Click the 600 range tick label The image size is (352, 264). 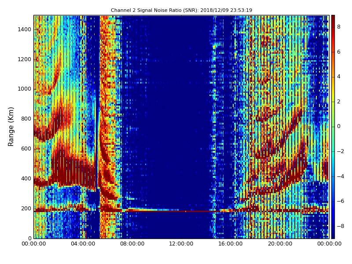26,149
